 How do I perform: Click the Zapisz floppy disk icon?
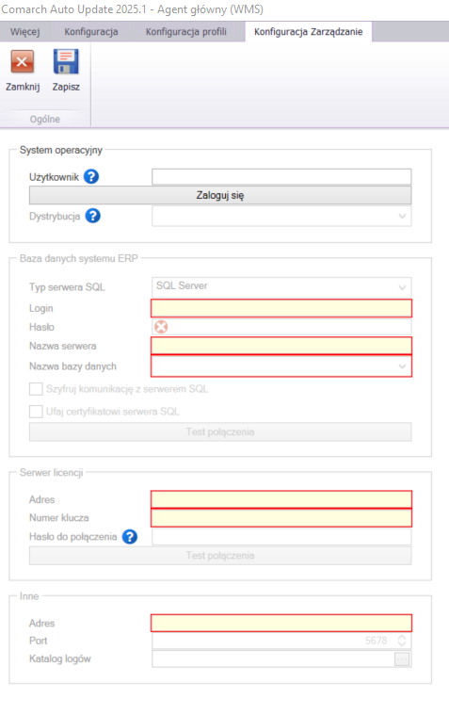66,62
